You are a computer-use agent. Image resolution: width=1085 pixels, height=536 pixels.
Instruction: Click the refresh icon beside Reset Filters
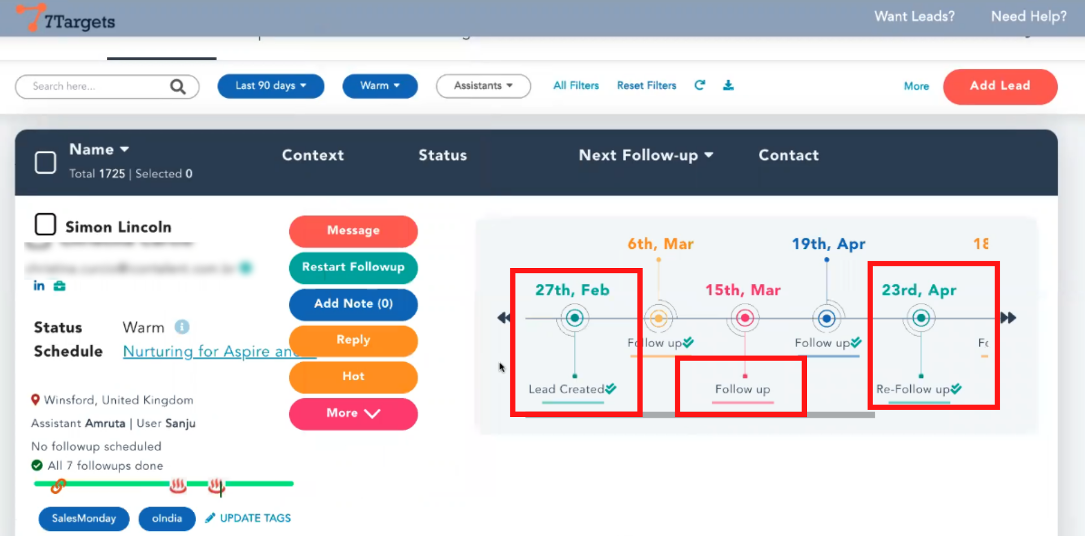pyautogui.click(x=700, y=85)
